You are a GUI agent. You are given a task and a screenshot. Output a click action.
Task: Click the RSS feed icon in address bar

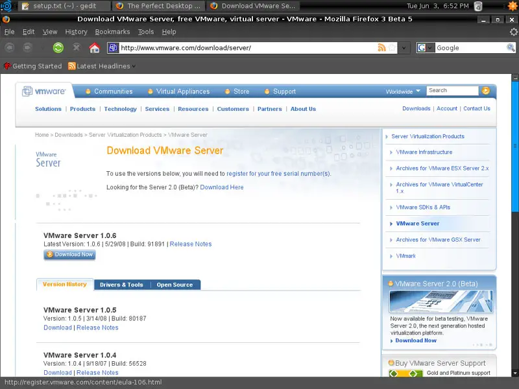[381, 47]
